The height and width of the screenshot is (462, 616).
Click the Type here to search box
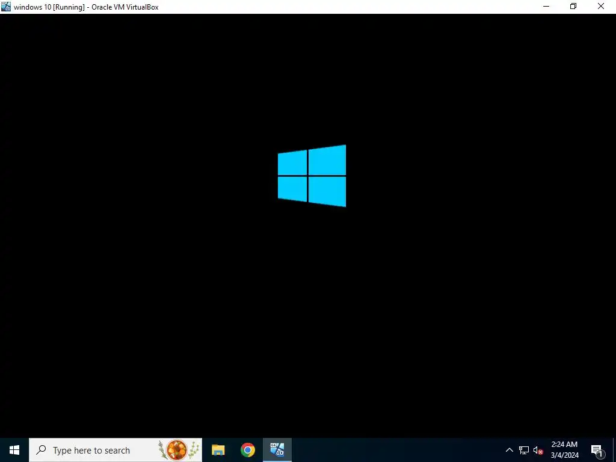pyautogui.click(x=115, y=450)
